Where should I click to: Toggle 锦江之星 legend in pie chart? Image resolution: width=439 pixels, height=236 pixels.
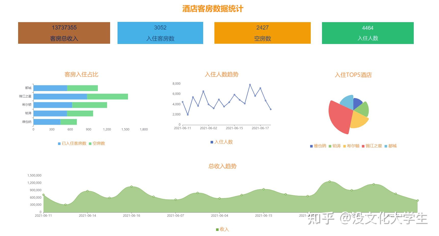[372, 146]
